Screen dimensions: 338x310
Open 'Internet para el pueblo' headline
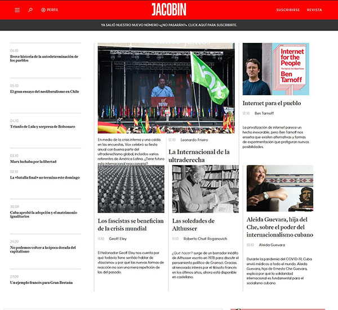click(x=272, y=103)
